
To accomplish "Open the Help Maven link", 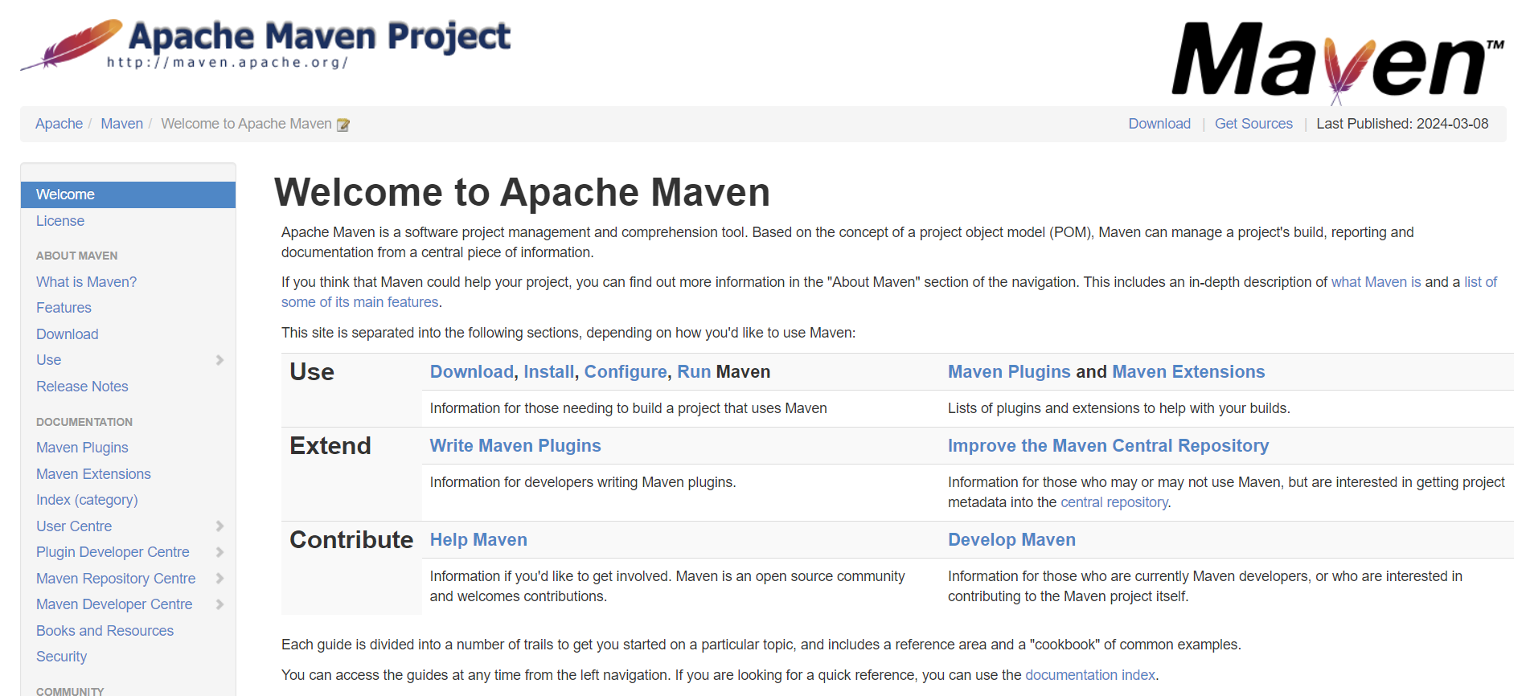I will [x=478, y=540].
